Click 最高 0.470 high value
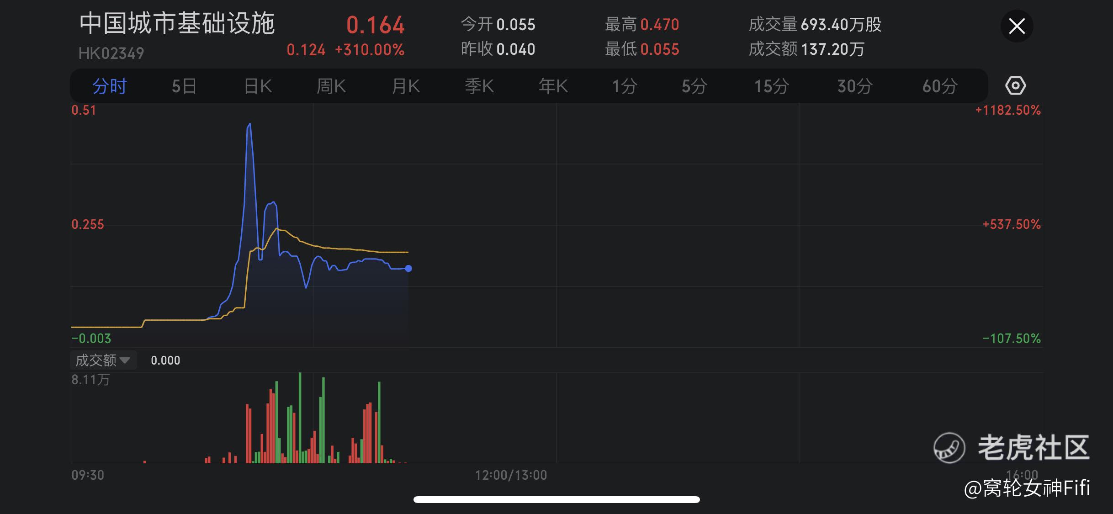The image size is (1113, 514). 642,25
